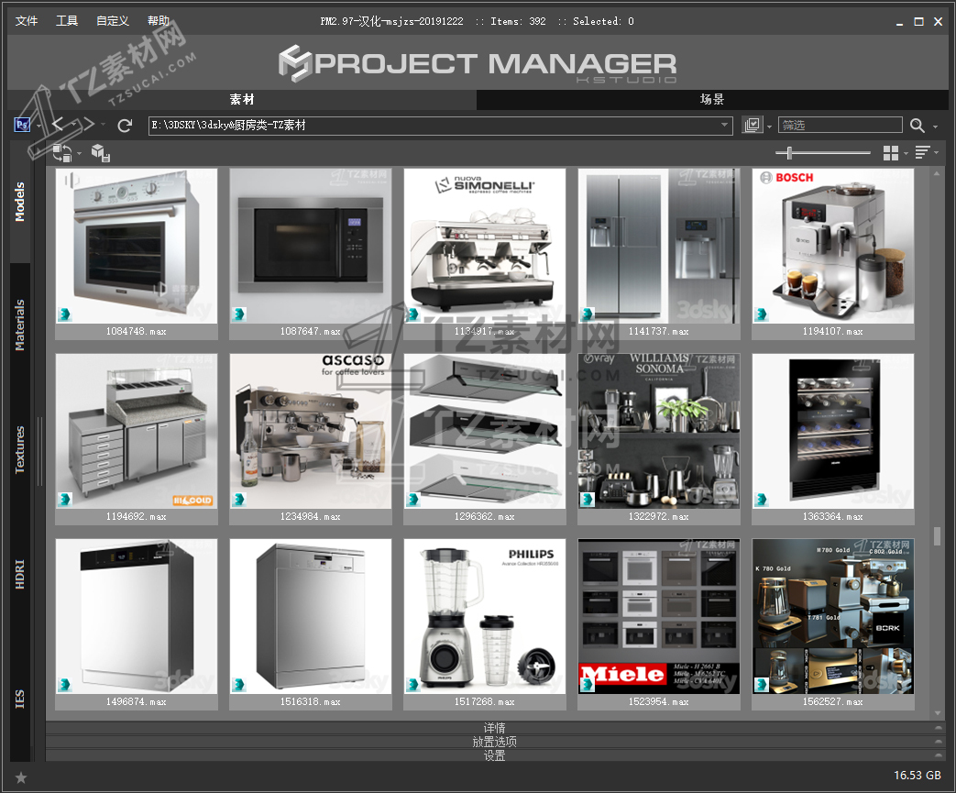Viewport: 956px width, 793px height.
Task: Click the 1084748.max file name label
Action: point(136,331)
